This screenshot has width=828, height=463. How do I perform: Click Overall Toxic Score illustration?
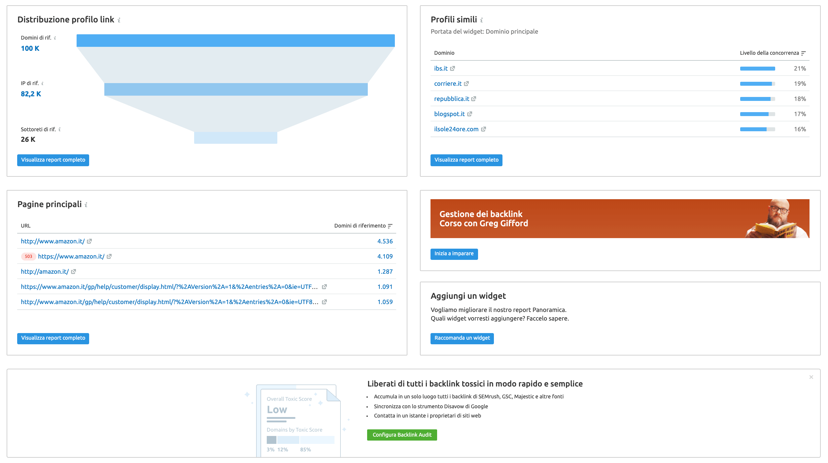tap(298, 421)
